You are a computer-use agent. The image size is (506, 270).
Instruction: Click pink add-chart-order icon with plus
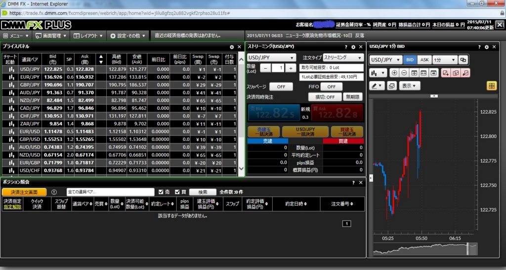pos(446,73)
